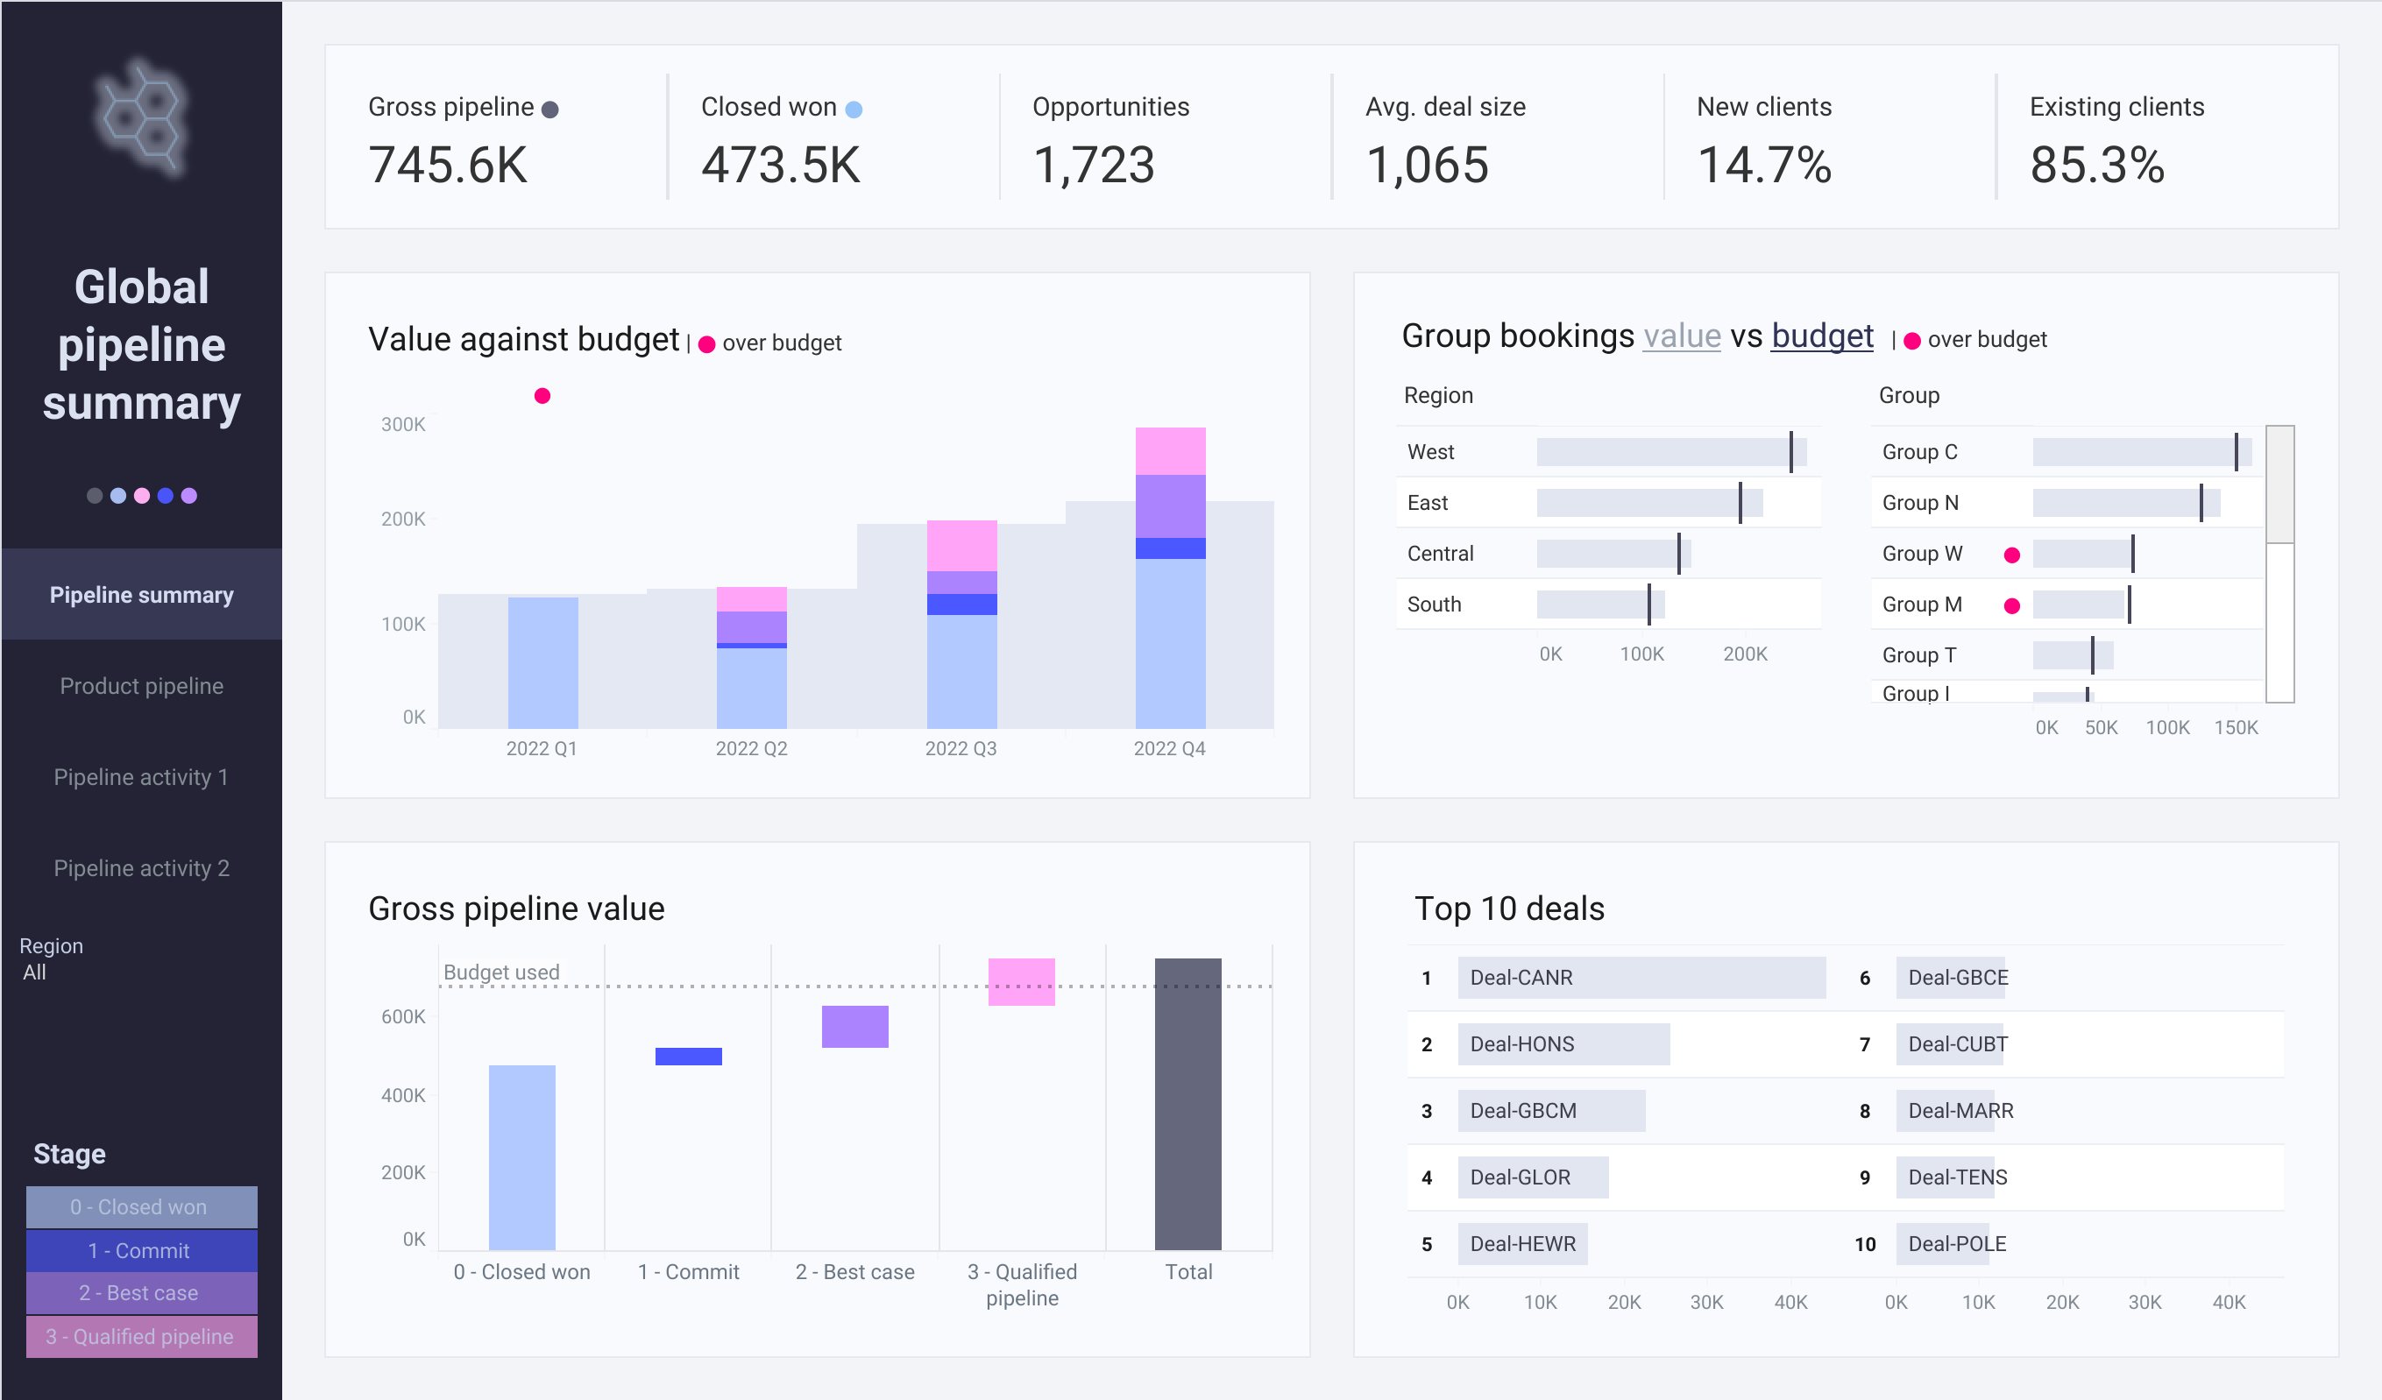Click the blue dot next to Closed won
The image size is (2382, 1400).
pyautogui.click(x=854, y=110)
